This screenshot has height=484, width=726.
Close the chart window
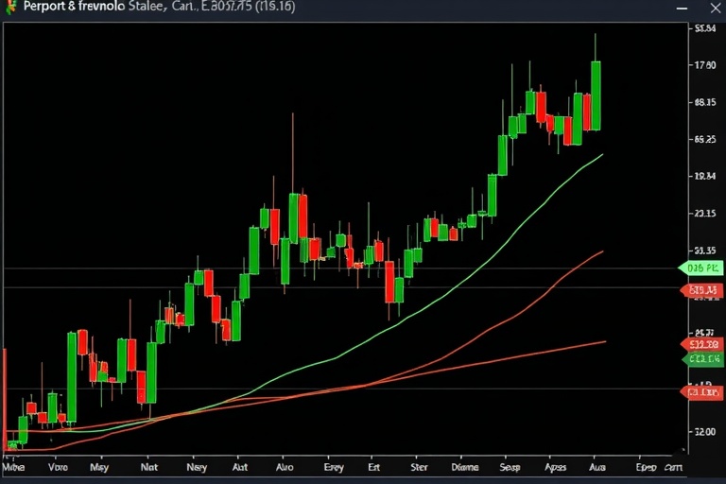[709, 8]
